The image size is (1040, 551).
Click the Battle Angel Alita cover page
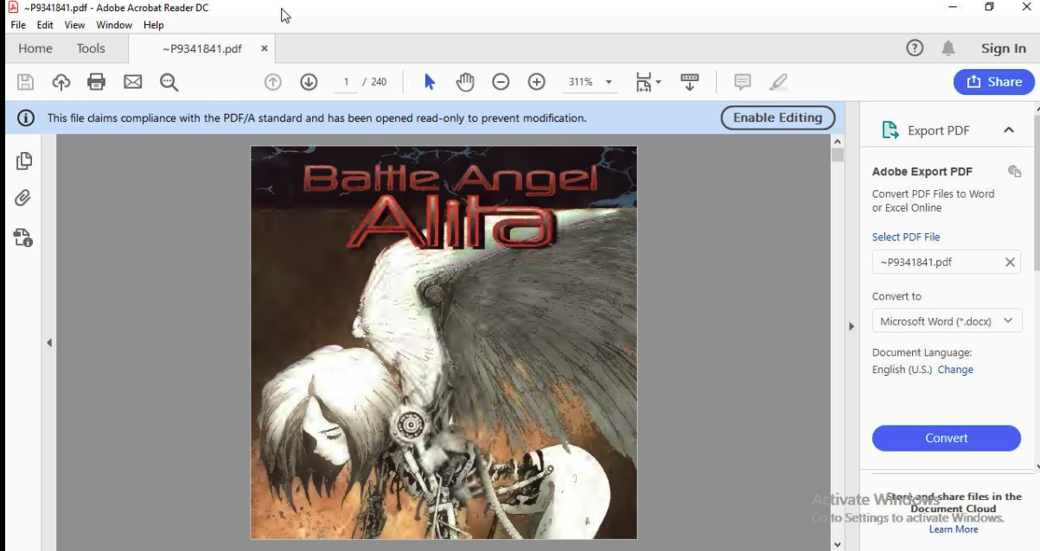click(x=443, y=343)
